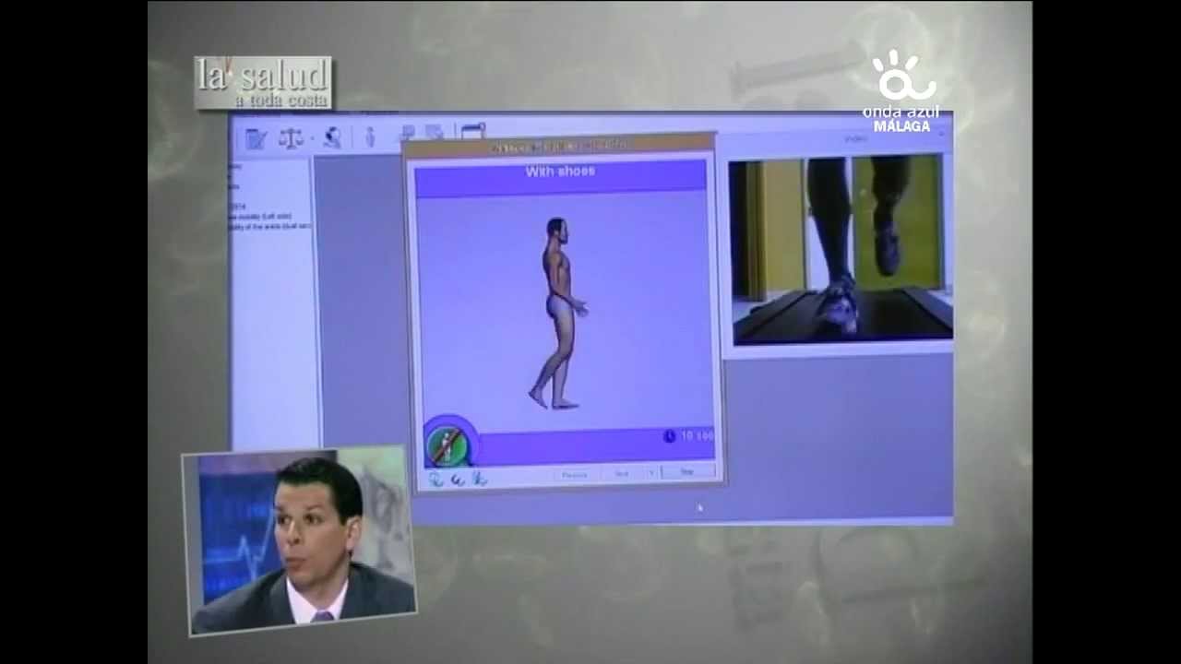Select the first small view icon below avatar
Viewport: 1181px width, 664px height.
[435, 479]
